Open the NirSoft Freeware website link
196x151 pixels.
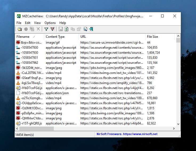point(127,134)
